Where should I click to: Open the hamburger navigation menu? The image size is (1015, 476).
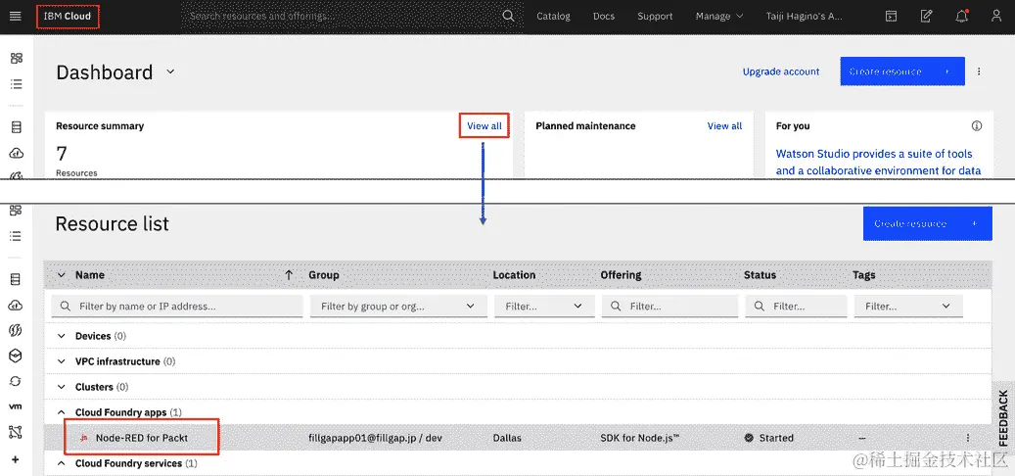coord(16,17)
